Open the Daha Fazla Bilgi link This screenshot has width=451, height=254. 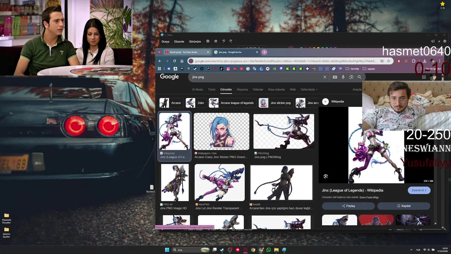coord(369,197)
